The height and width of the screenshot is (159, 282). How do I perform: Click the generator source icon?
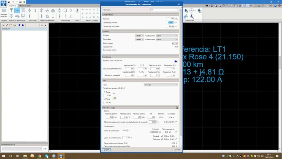coord(12,16)
